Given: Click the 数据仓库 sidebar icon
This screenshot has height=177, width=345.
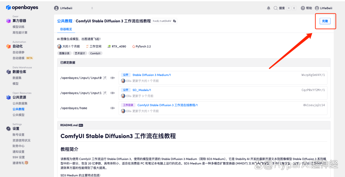Looking at the screenshot, I should pyautogui.click(x=8, y=72).
